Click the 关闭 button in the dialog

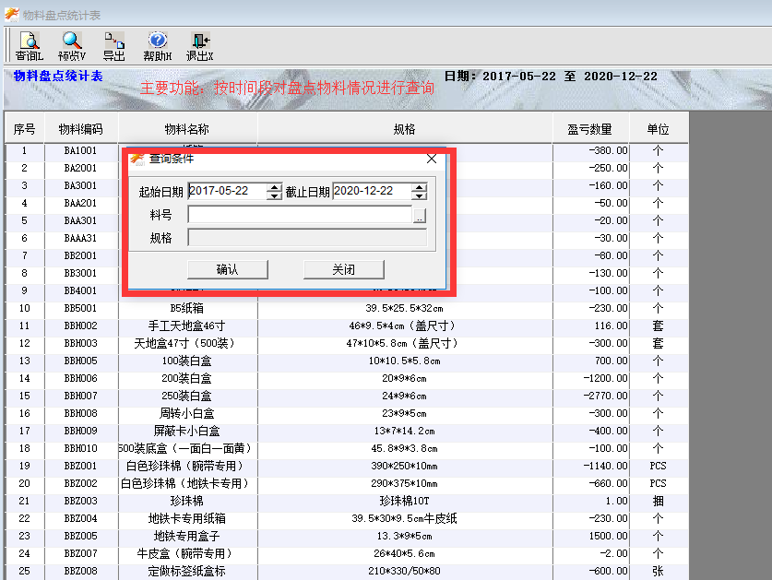[x=344, y=269]
